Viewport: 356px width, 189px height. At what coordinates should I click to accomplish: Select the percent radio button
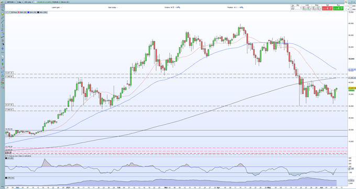coord(346,6)
